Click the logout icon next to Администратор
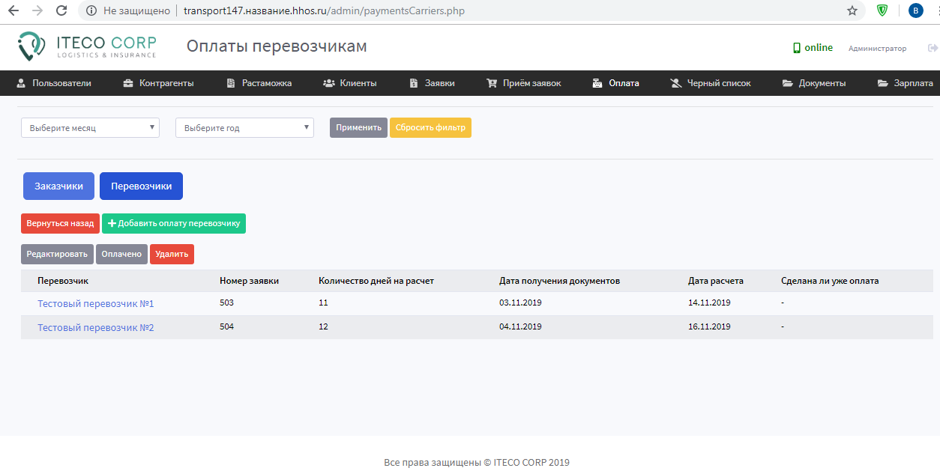 [933, 48]
